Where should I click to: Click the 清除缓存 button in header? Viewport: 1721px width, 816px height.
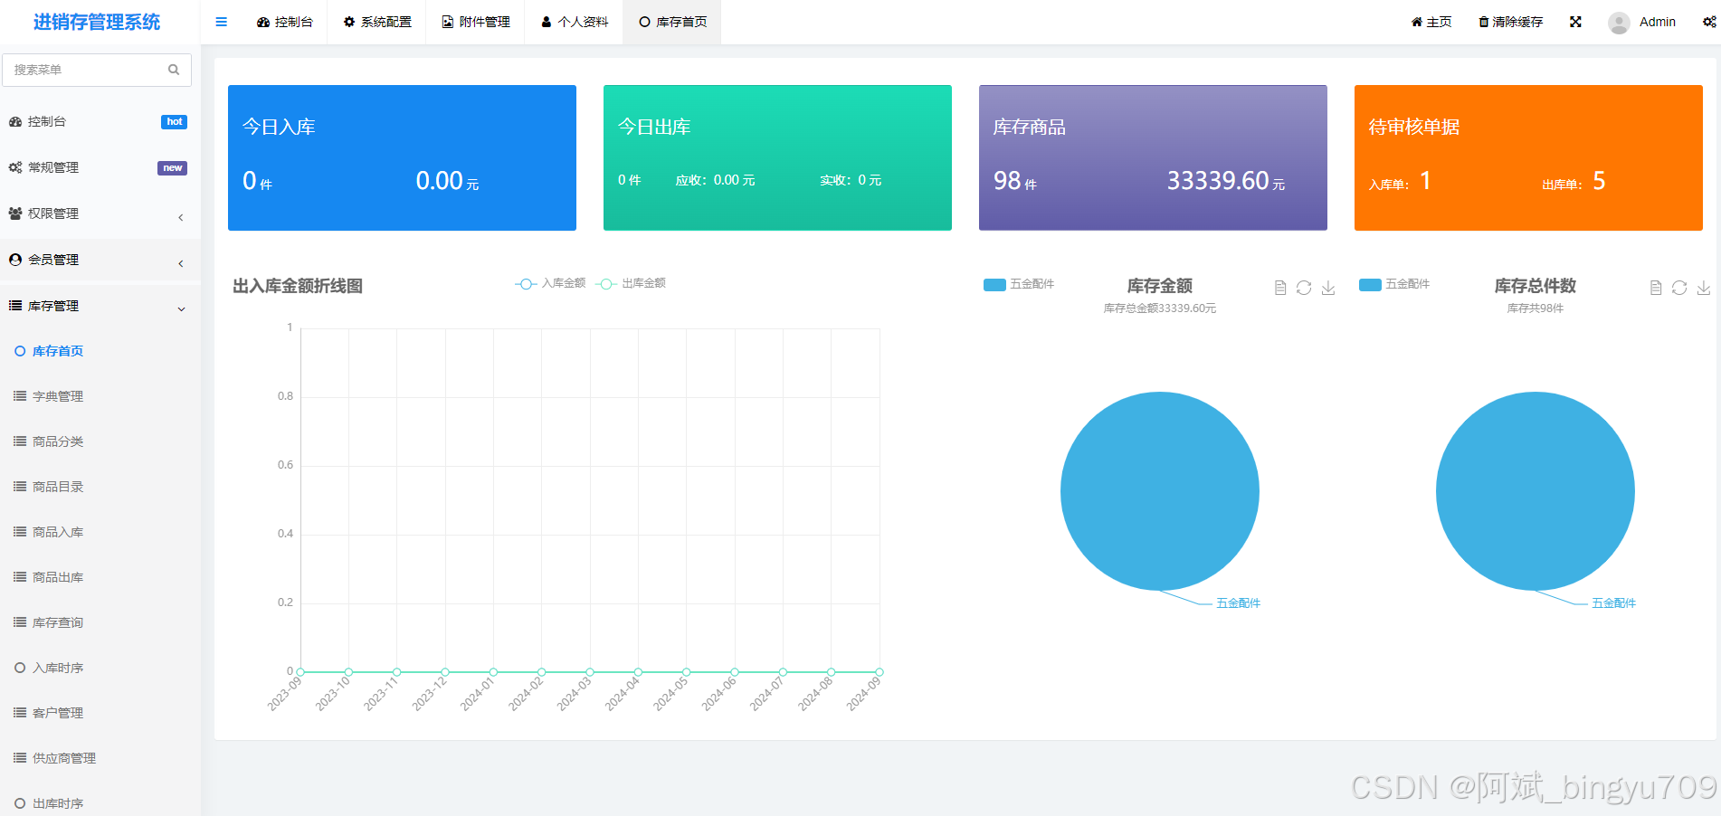pos(1511,22)
